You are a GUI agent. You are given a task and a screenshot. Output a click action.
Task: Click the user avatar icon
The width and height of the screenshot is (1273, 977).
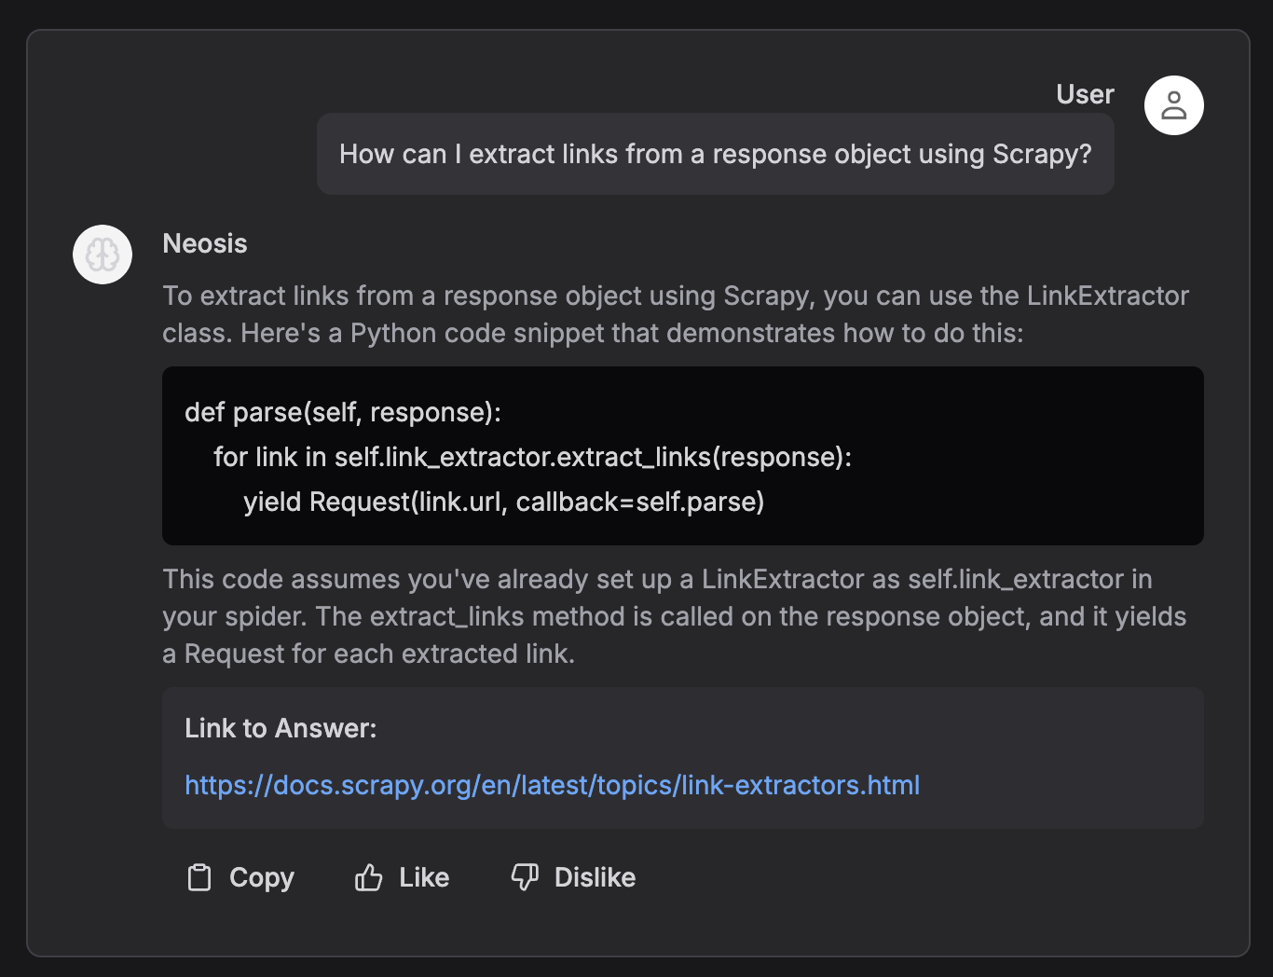(x=1173, y=105)
